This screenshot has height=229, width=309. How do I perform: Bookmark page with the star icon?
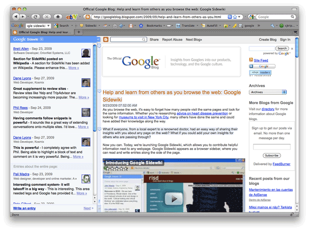(x=235, y=17)
